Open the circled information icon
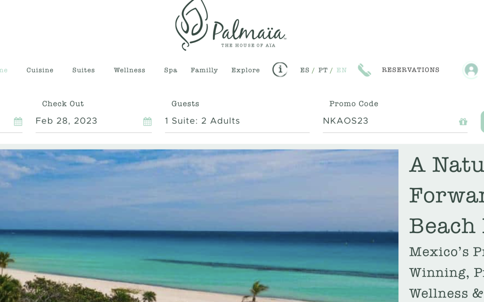Screen dimensions: 484x302 point(280,69)
